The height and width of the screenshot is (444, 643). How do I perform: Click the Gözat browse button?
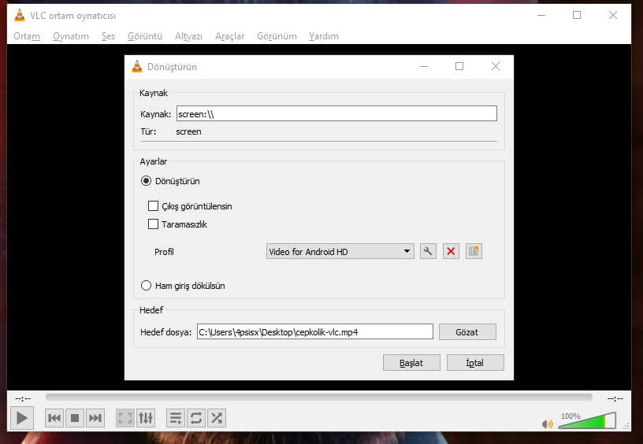tap(467, 332)
